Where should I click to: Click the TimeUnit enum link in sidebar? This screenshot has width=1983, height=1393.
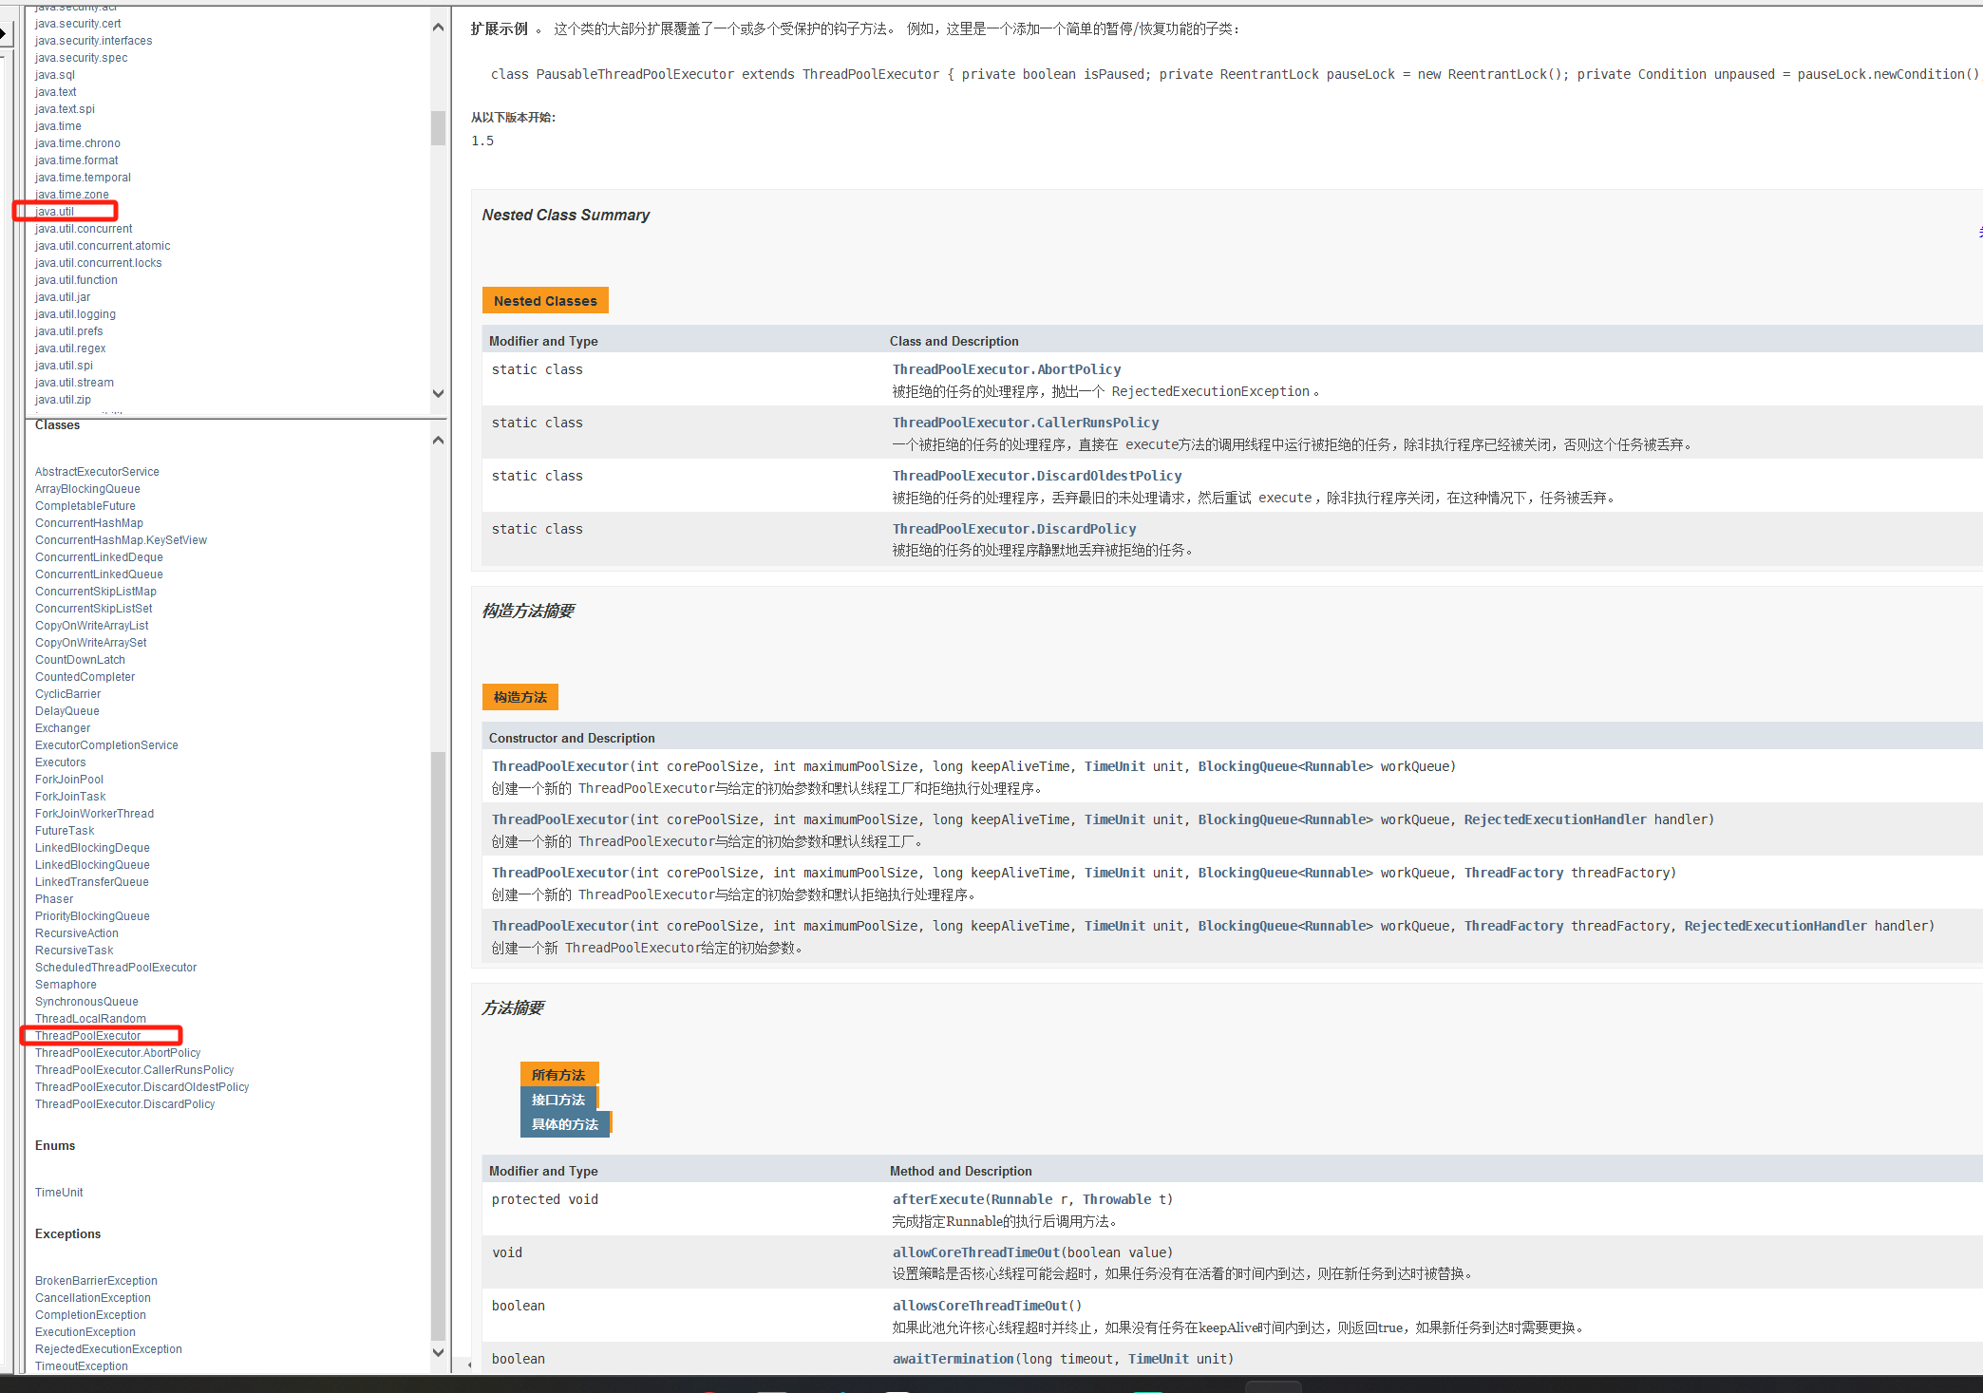pos(59,1193)
